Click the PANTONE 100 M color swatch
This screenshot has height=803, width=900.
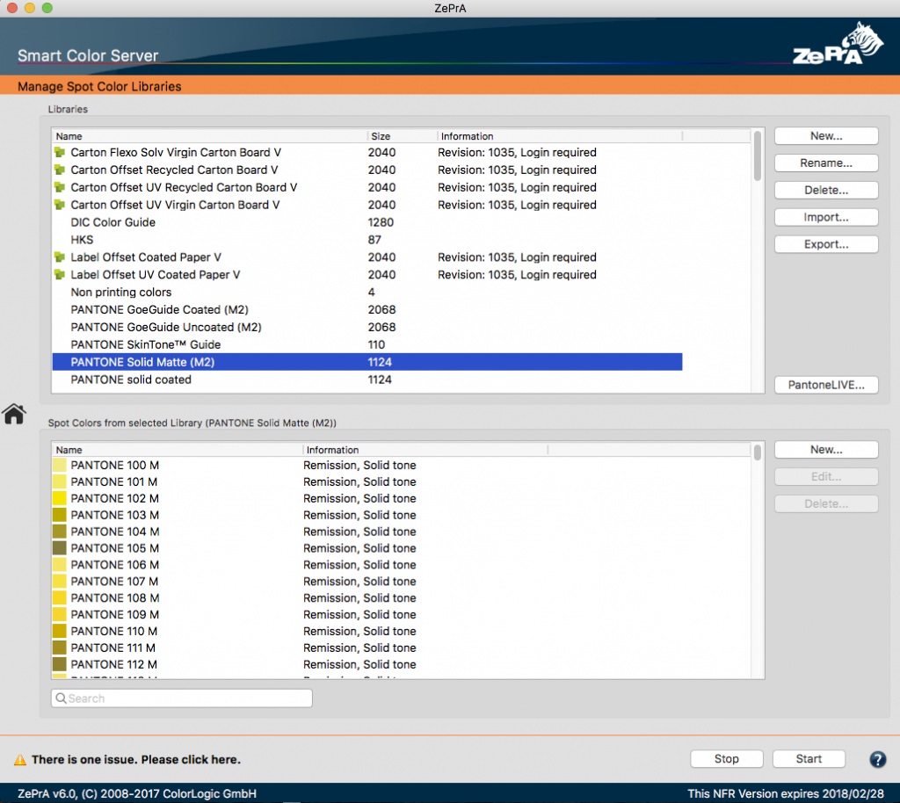click(x=59, y=465)
